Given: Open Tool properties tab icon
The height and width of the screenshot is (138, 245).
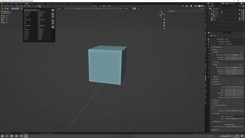Looking at the screenshot, I should coord(208,36).
